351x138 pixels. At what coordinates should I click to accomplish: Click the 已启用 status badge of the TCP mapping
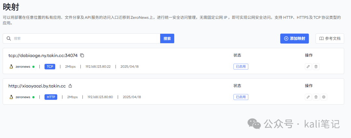tap(241, 67)
